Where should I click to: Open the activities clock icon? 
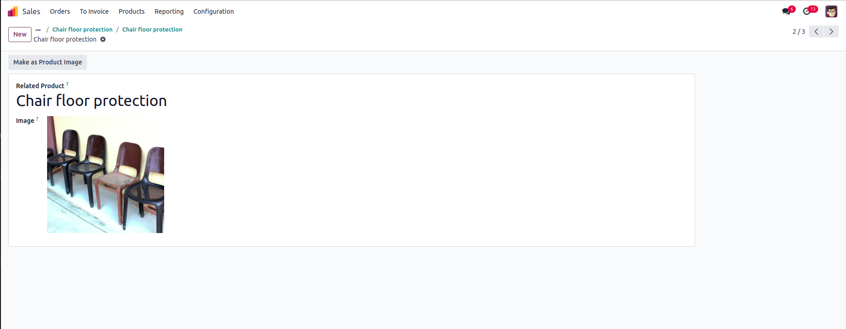[x=807, y=11]
